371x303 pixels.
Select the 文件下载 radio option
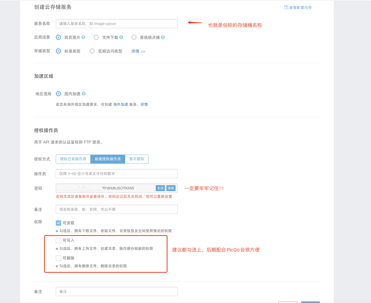[96, 37]
